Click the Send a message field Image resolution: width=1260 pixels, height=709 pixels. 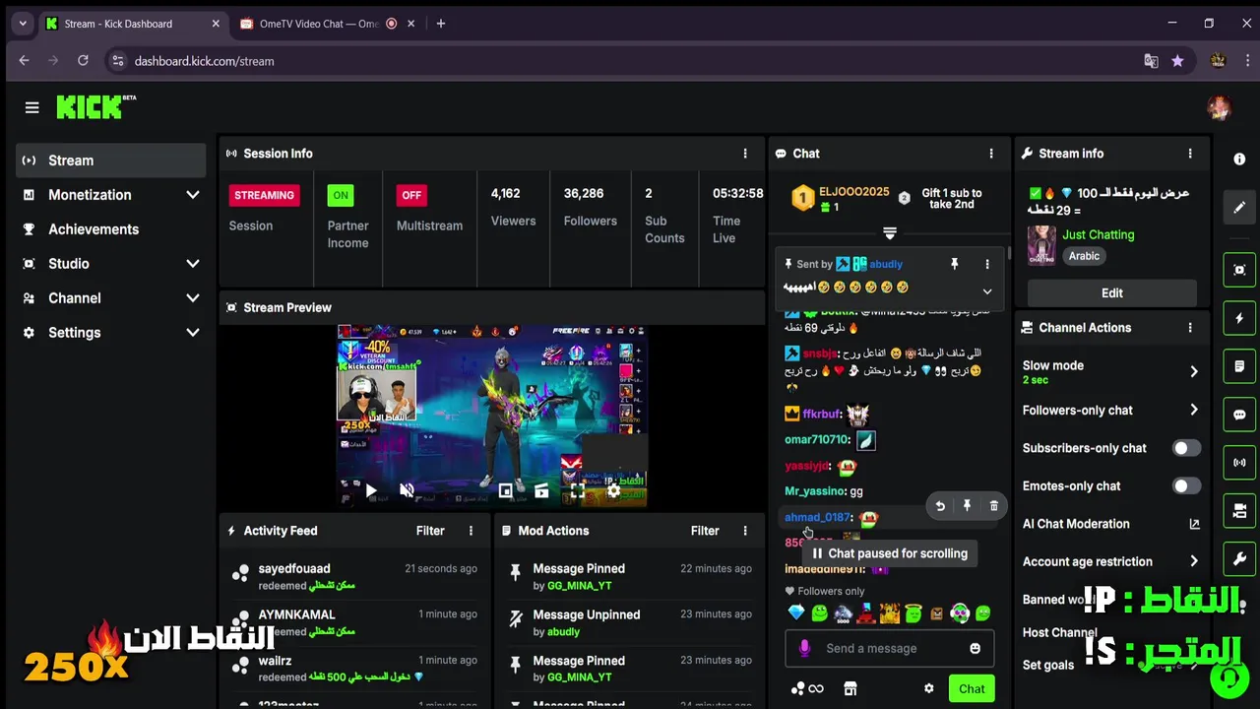tap(889, 648)
